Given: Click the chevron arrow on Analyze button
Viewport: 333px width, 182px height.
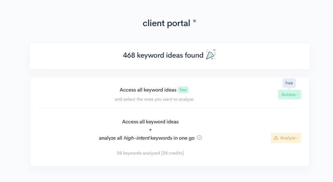Looking at the screenshot, I should pos(297,138).
